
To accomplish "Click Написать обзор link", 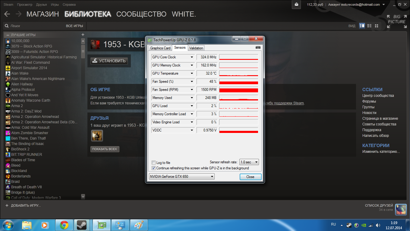I will 376,136.
